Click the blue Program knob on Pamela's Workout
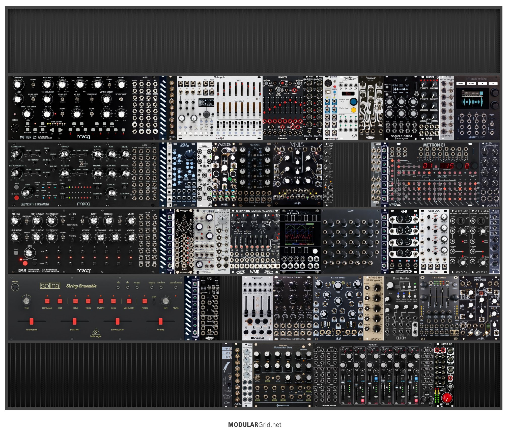Viewport: 510px width, 430px height. (x=354, y=102)
